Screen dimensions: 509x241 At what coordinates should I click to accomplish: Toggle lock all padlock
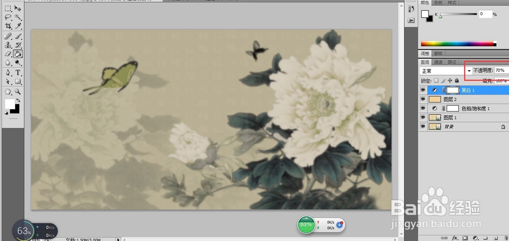tap(457, 80)
